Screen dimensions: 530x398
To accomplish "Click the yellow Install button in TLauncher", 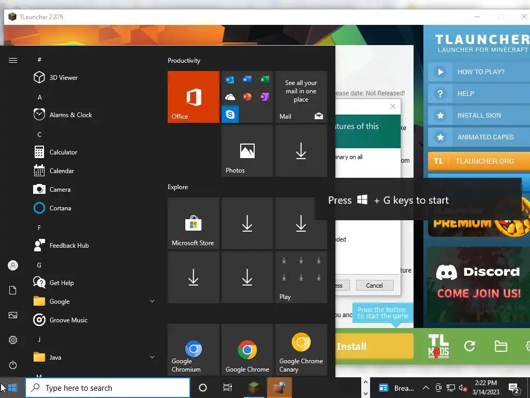I will (x=374, y=346).
